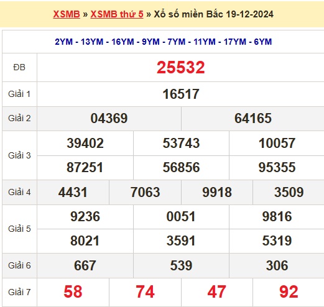
Task: Select seventh prize number 92
Action: point(289,292)
